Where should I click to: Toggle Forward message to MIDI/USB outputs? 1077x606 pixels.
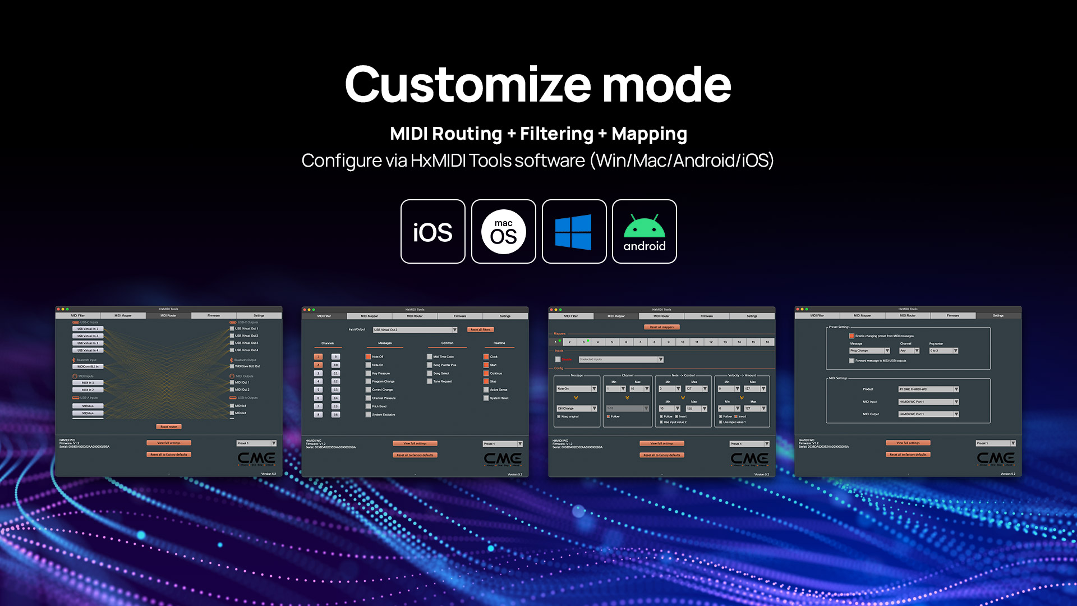(852, 360)
